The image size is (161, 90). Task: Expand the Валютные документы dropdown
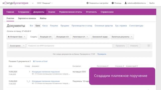coord(122,37)
